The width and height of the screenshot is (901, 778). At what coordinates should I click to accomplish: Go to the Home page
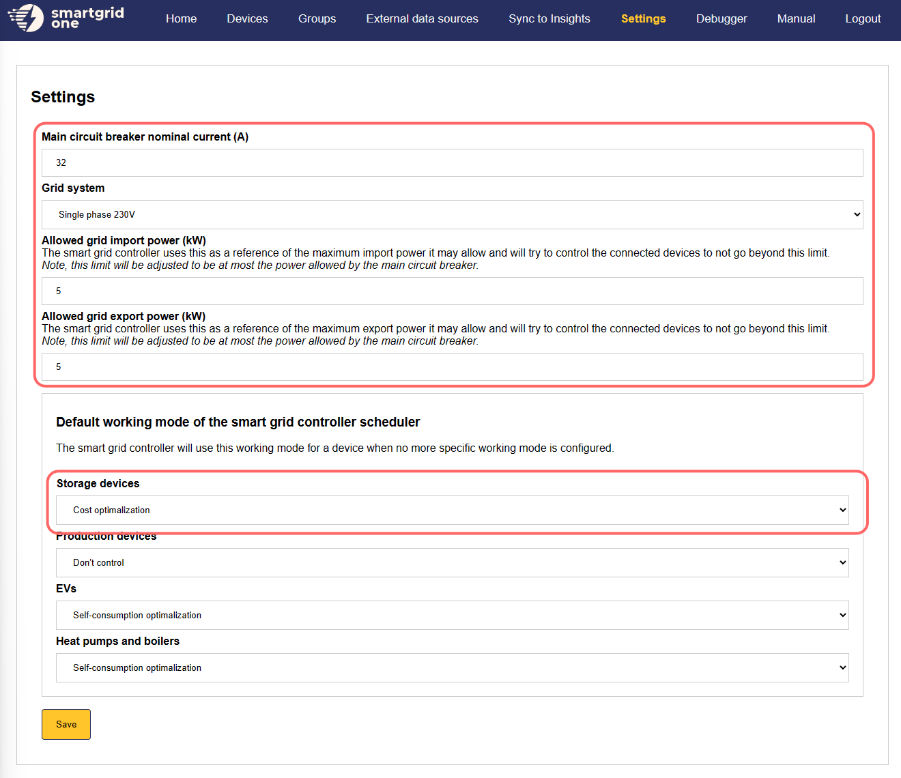tap(181, 19)
